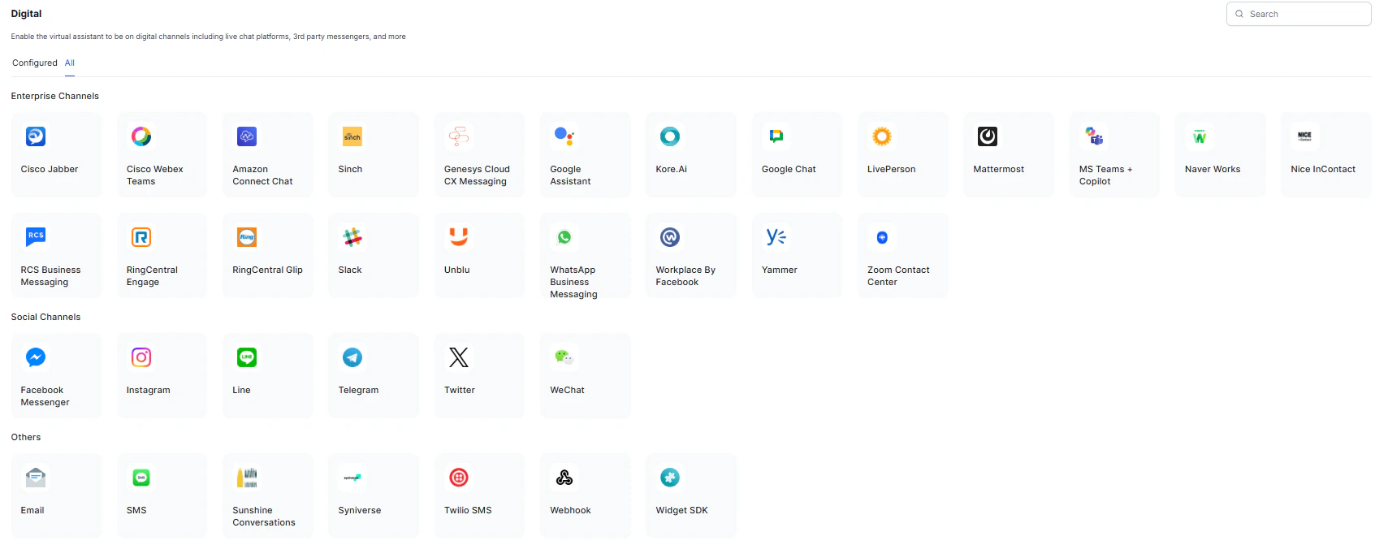Viewport: 1375px width, 545px height.
Task: Select the Google Assistant icon
Action: click(x=564, y=136)
